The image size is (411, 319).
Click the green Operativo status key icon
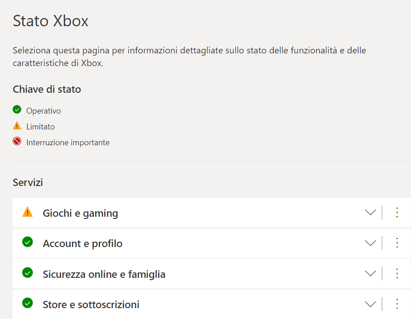pos(17,110)
